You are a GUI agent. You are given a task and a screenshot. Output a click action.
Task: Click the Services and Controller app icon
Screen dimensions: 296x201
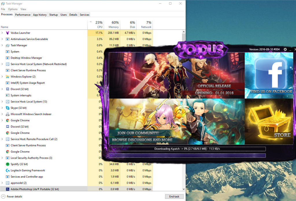coord(8,177)
